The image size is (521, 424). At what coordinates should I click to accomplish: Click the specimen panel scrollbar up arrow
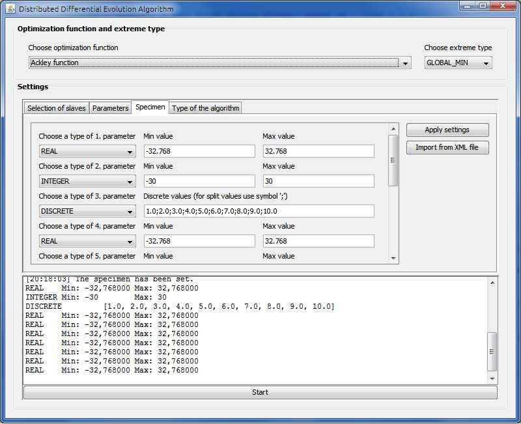393,128
